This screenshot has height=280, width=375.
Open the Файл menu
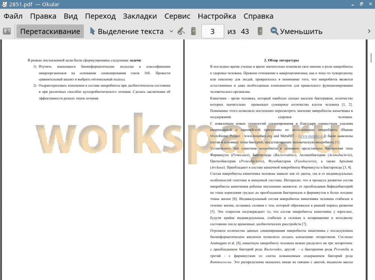13,16
